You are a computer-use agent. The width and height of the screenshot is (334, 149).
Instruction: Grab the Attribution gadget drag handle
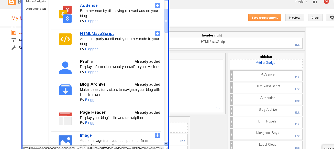(231, 99)
